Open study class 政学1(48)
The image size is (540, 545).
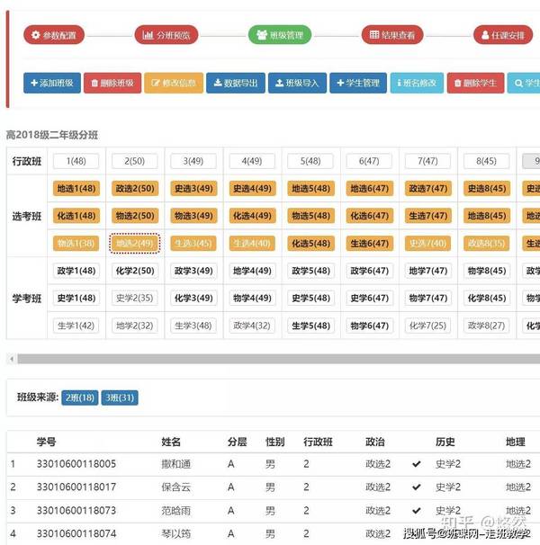[76, 271]
